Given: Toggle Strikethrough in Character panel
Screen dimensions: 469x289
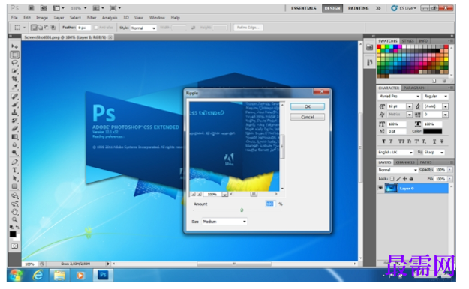Looking at the screenshot, I should [442, 142].
